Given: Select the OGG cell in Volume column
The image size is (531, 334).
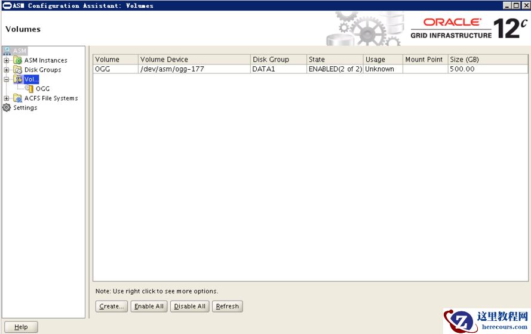Looking at the screenshot, I should click(x=115, y=69).
